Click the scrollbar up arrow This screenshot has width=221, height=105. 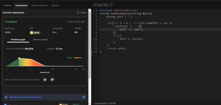click(90, 10)
